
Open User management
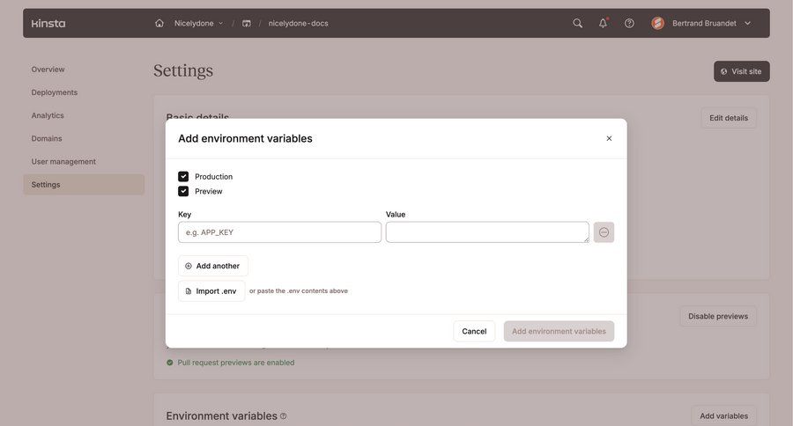pyautogui.click(x=63, y=162)
